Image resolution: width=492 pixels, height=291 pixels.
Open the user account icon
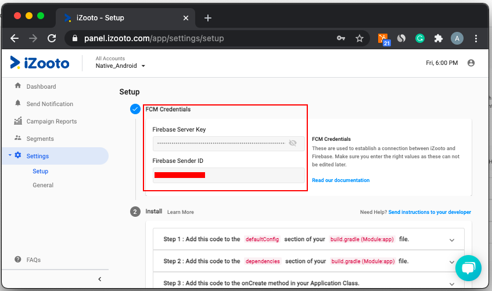pos(471,63)
